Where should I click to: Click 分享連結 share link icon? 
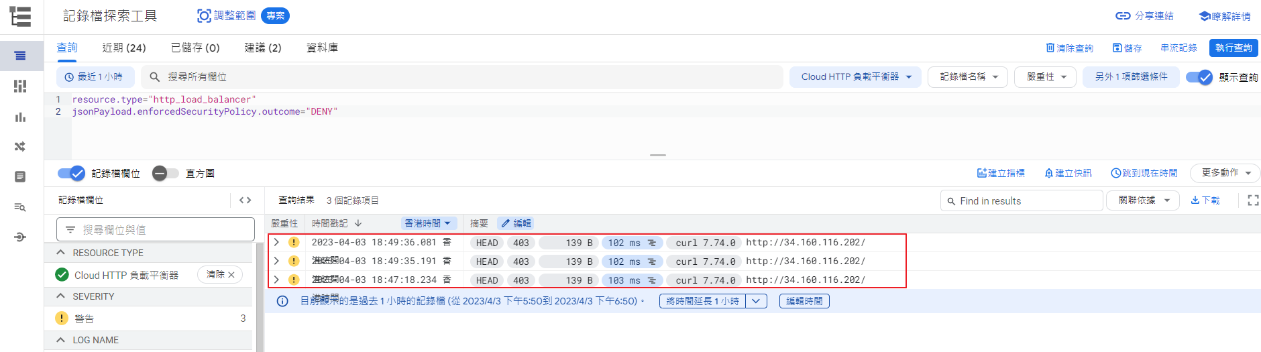click(x=1144, y=16)
